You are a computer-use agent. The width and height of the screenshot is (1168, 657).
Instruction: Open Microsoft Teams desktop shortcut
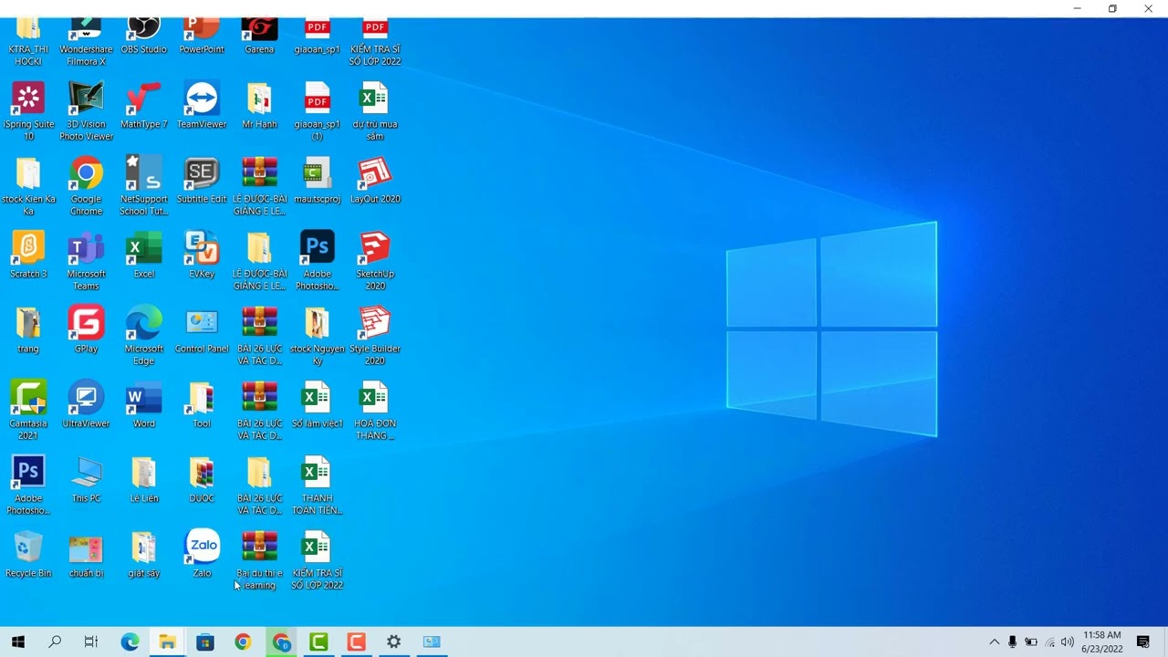86,260
